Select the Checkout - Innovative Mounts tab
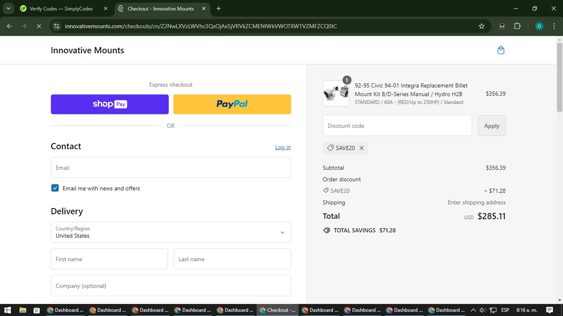The height and width of the screenshot is (316, 563). 161,9
